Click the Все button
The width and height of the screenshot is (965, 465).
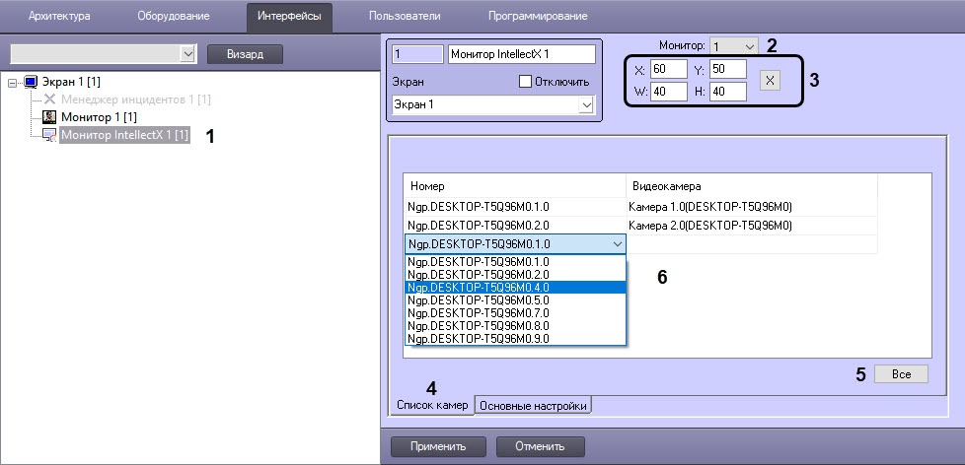pyautogui.click(x=900, y=374)
